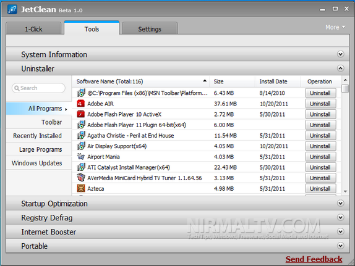The width and height of the screenshot is (355, 266).
Task: Select the All Programs category
Action: coord(39,109)
